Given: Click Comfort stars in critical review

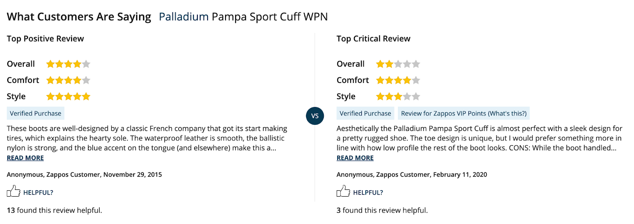Looking at the screenshot, I should (x=398, y=80).
